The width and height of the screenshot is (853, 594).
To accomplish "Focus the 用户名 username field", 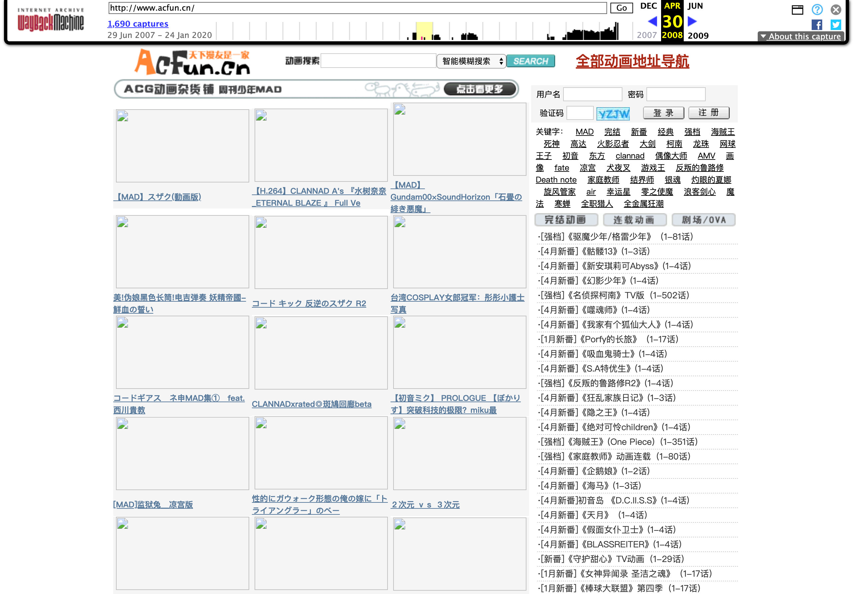I will 592,94.
